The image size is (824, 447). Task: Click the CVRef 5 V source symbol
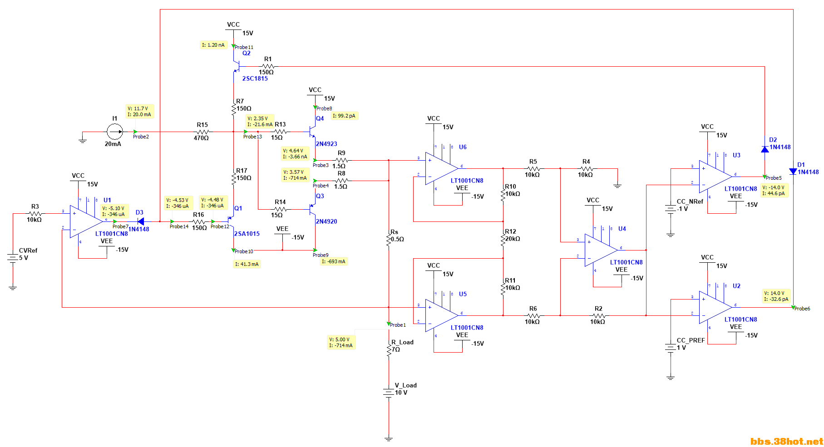(13, 258)
